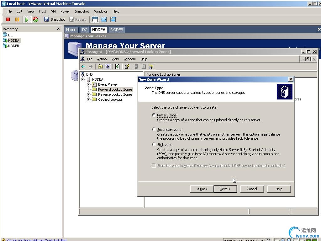Toggle the dnsmgmt show/hide console tree icon
This screenshot has height=241, width=321.
coord(108,67)
